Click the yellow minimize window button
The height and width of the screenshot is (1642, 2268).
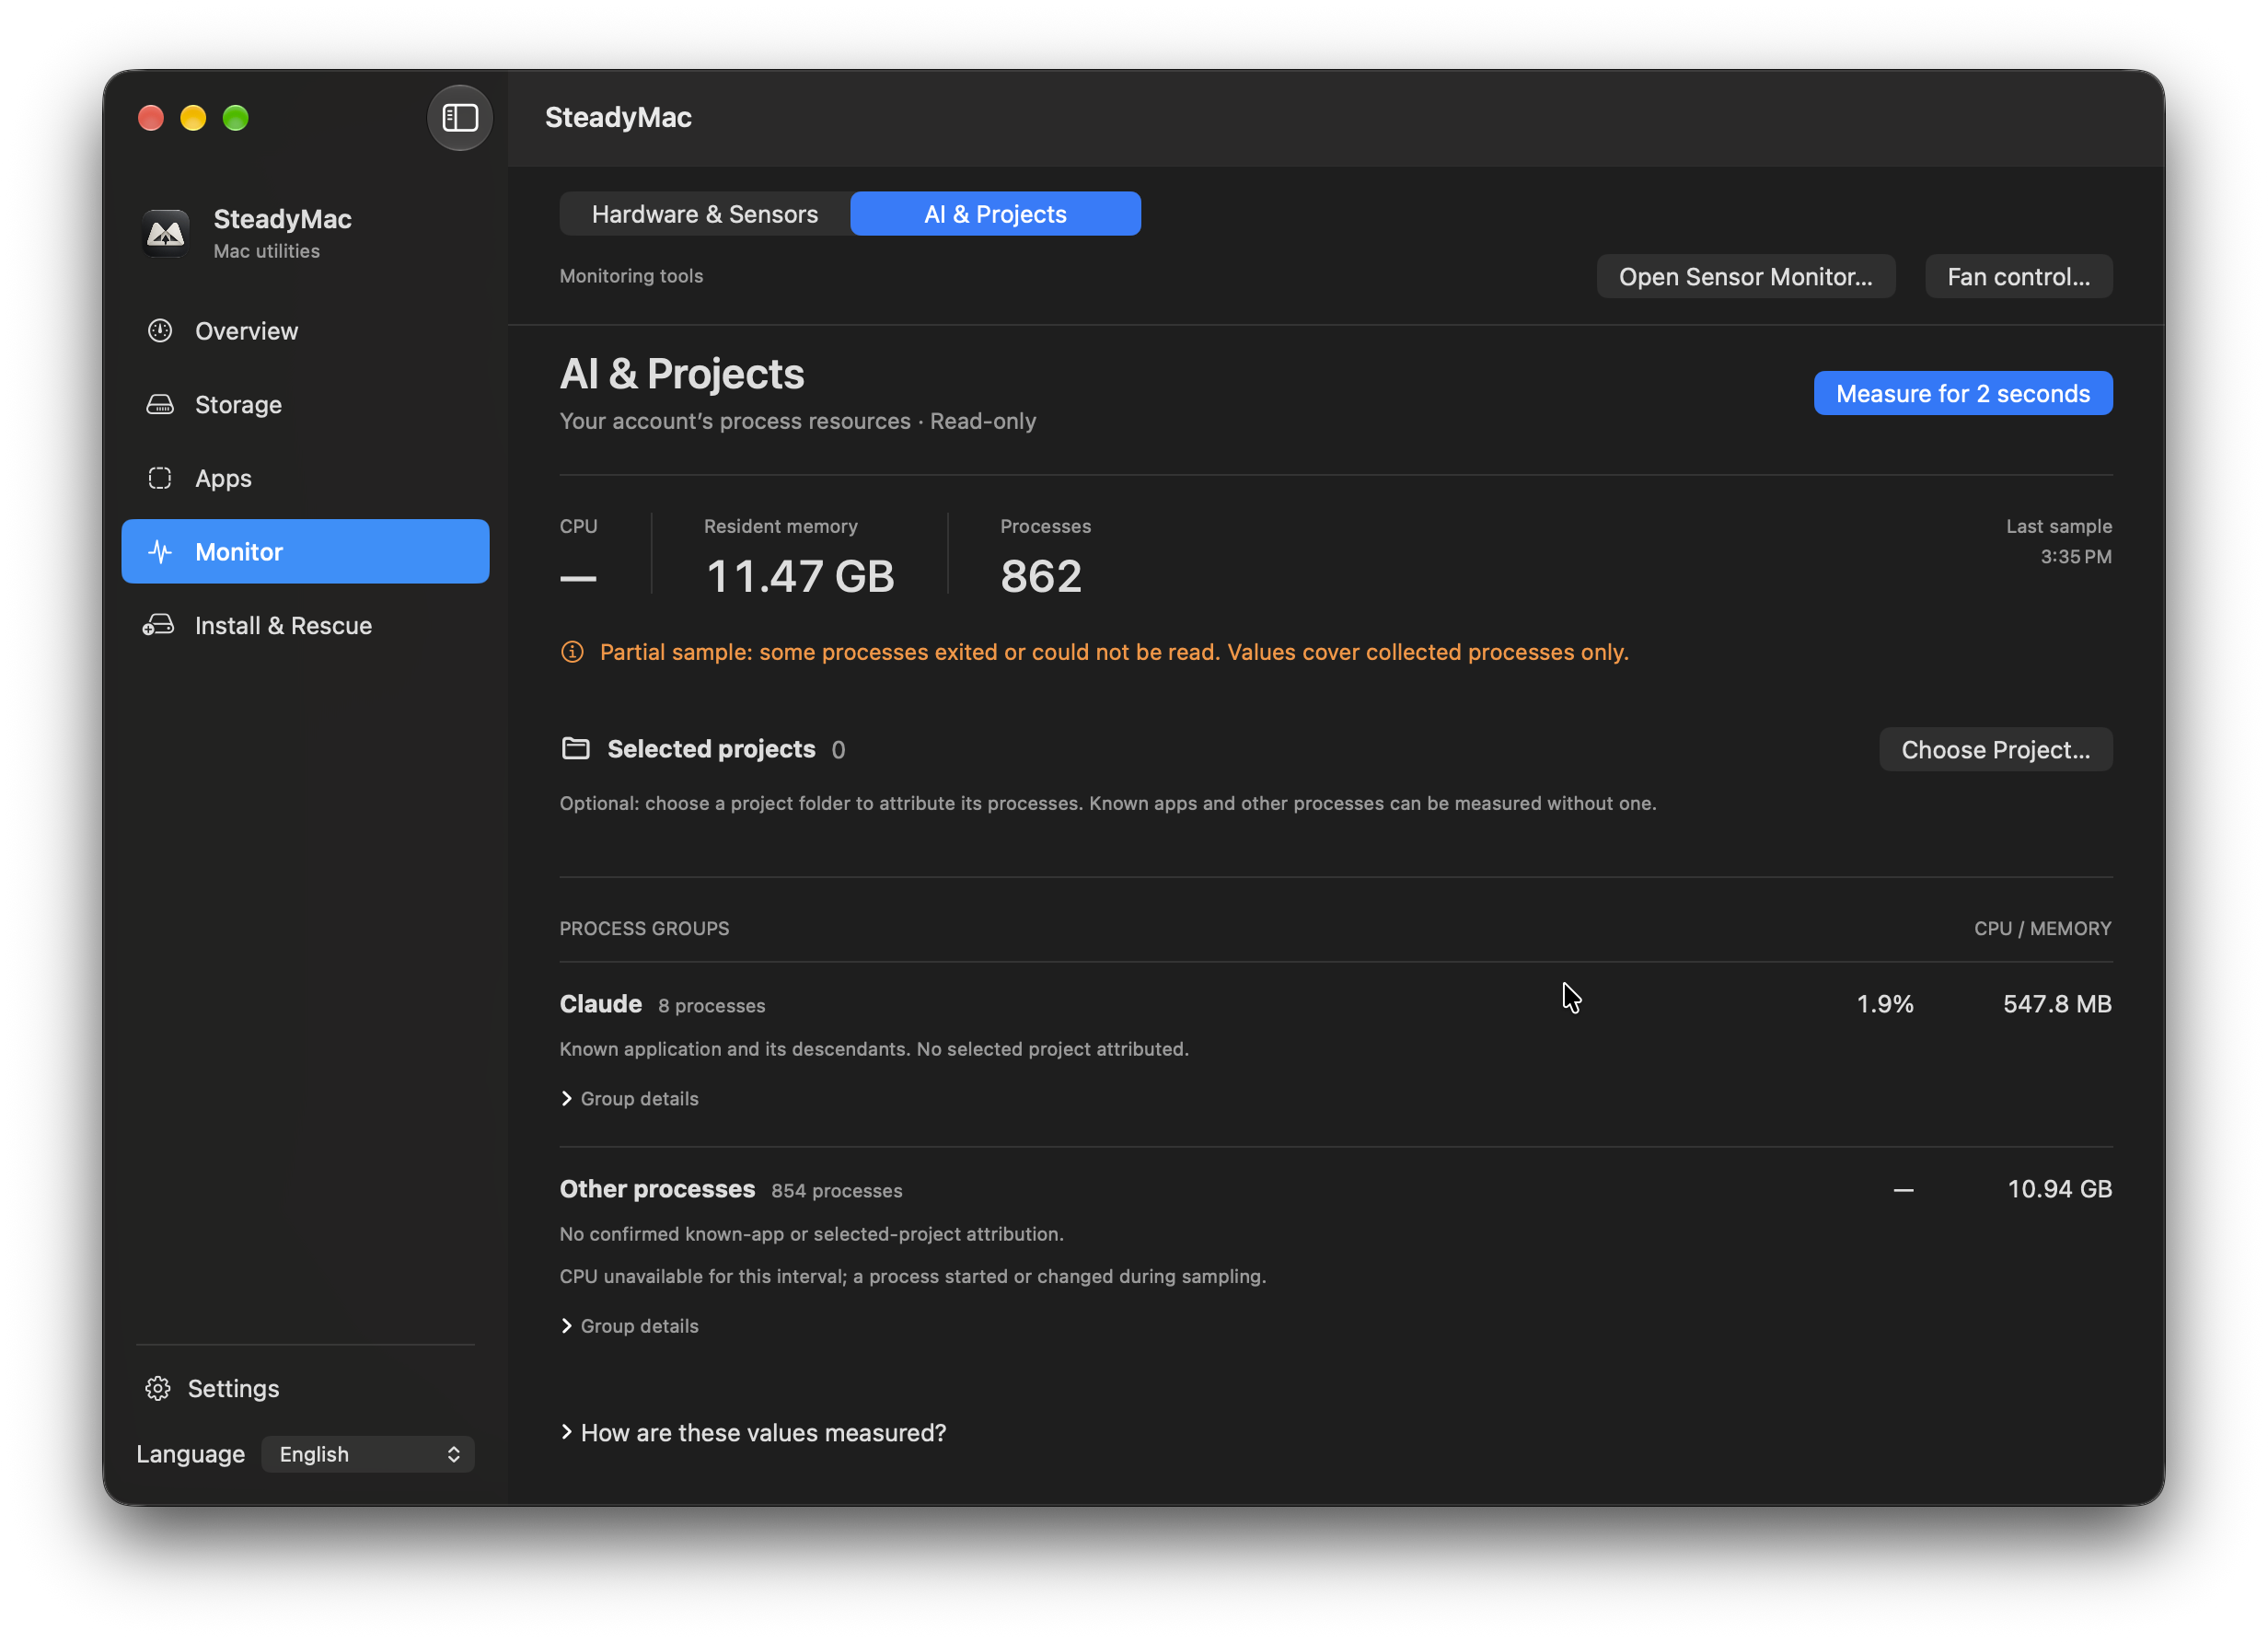(193, 118)
